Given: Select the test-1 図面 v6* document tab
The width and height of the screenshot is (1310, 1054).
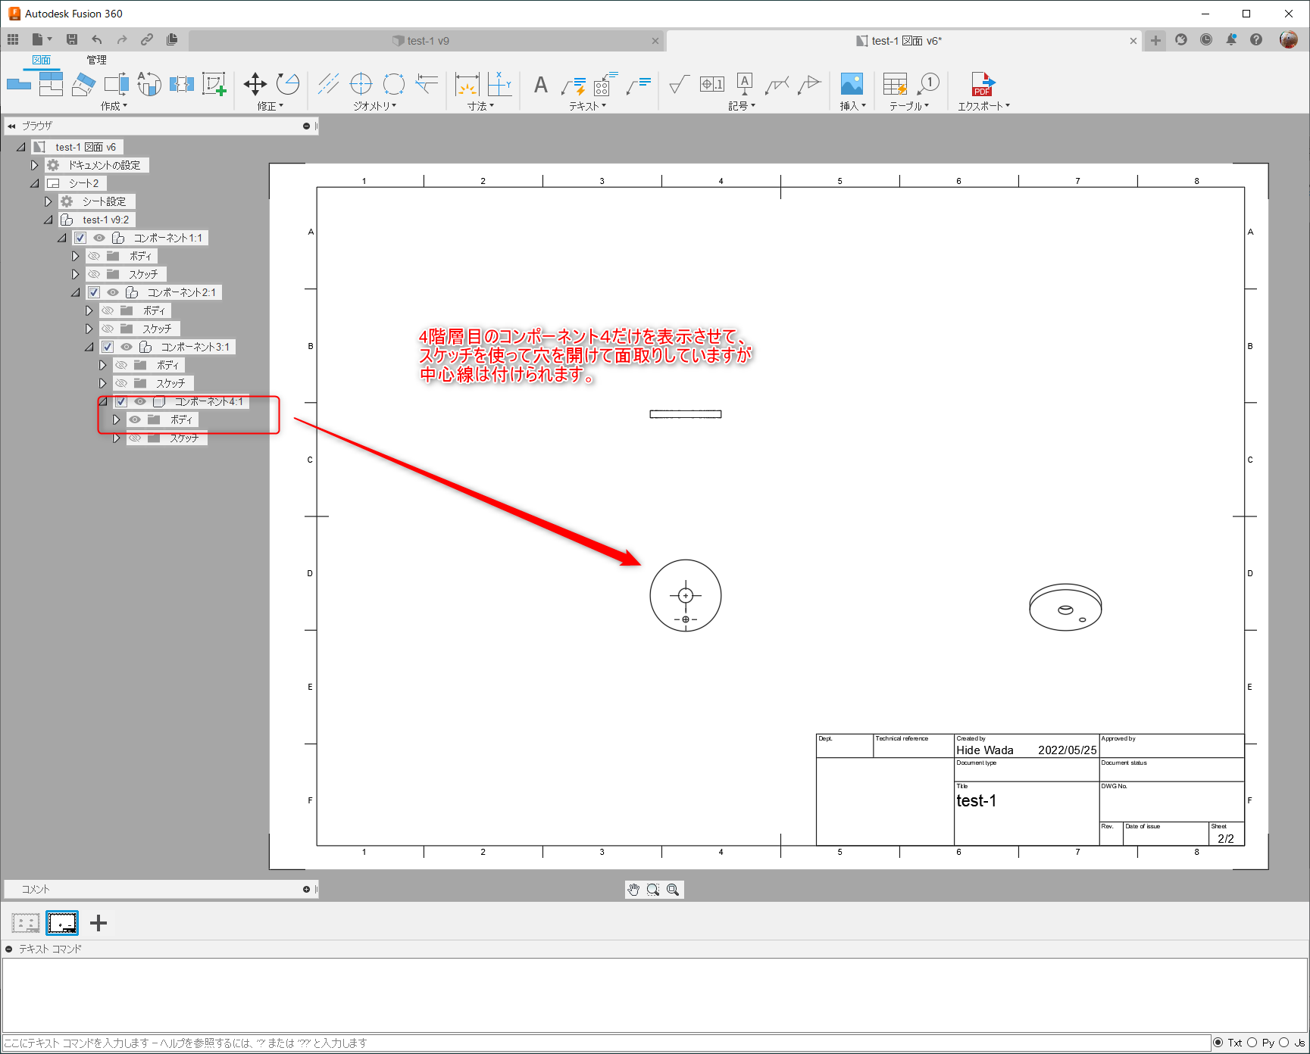Looking at the screenshot, I should coord(905,41).
